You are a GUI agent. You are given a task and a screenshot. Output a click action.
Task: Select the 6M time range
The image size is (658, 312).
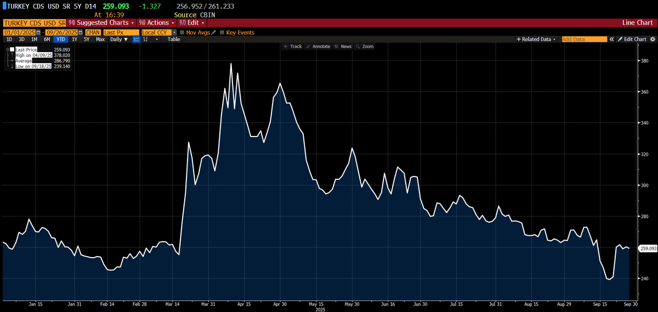click(47, 39)
